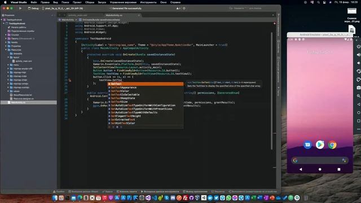This screenshot has height=203, width=361.
Task: Tap the Google search bar on emulator
Action: tap(320, 160)
